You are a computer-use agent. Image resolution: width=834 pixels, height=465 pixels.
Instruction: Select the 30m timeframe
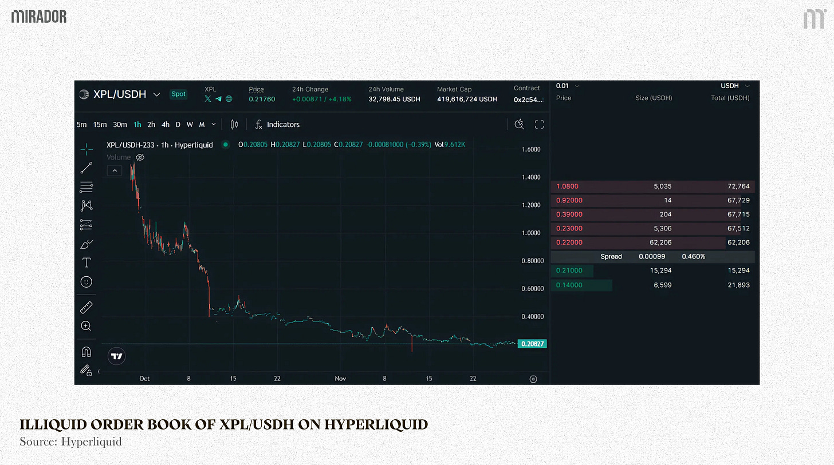[x=120, y=124]
